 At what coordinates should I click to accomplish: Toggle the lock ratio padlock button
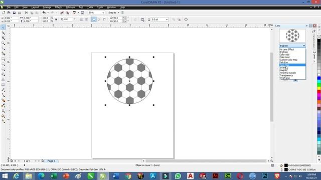pos(56,19)
